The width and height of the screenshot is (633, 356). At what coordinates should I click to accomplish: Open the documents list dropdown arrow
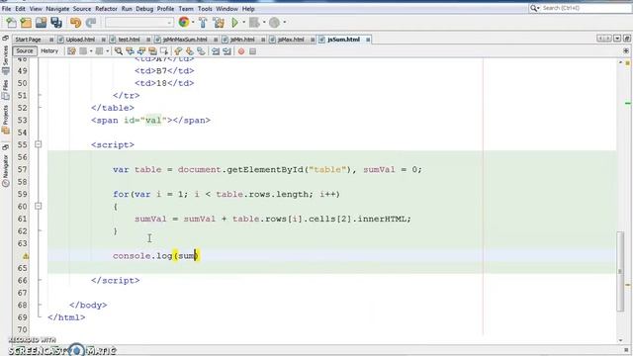point(617,39)
